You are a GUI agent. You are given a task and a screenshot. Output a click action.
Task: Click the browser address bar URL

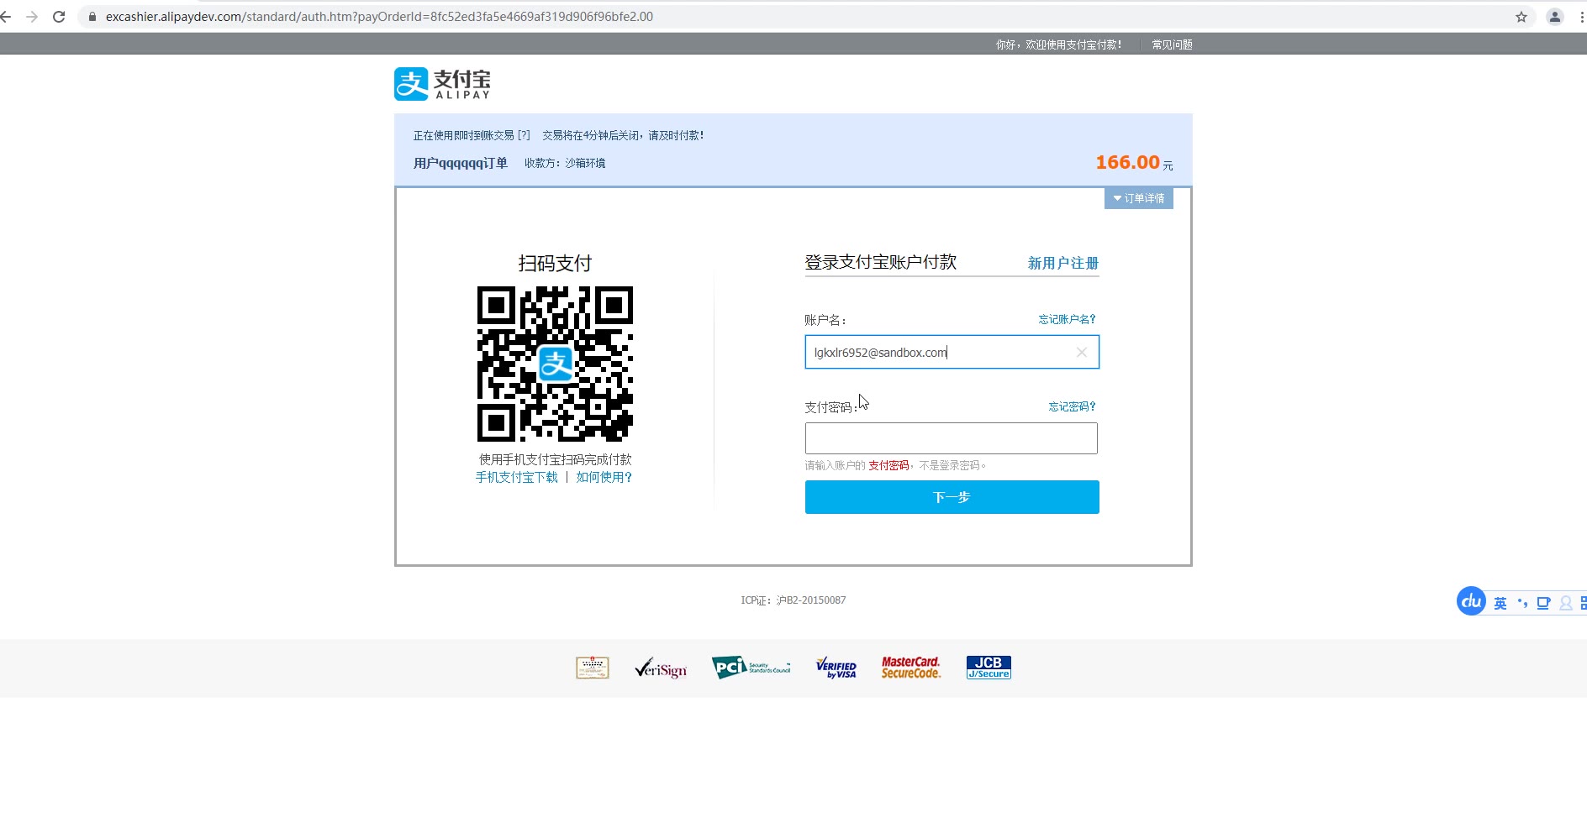pos(379,17)
